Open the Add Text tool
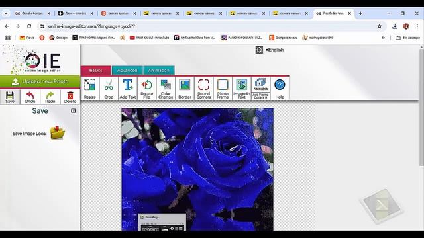The height and width of the screenshot is (238, 424). 128,89
